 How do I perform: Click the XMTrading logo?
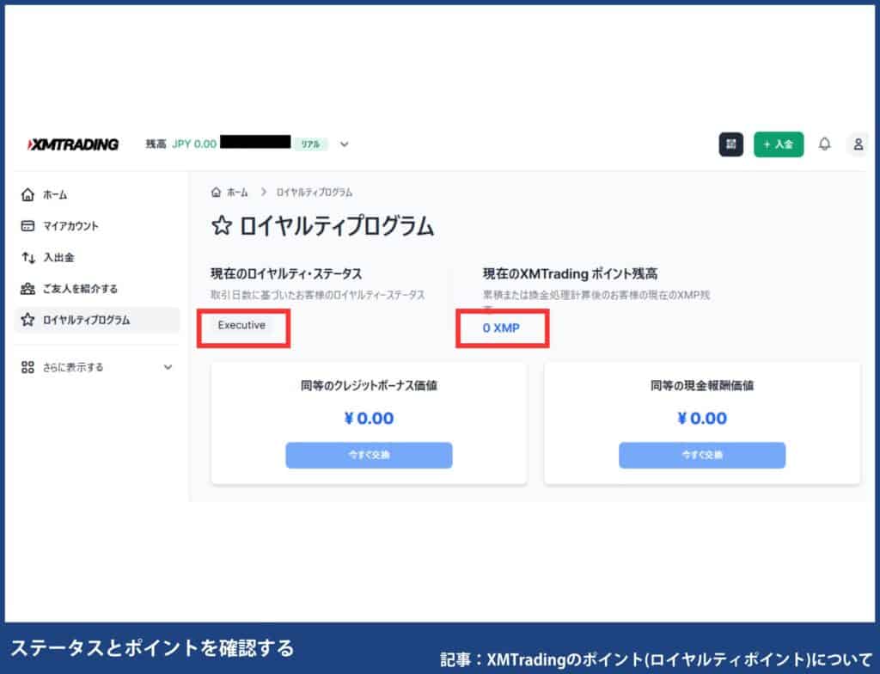click(x=73, y=144)
